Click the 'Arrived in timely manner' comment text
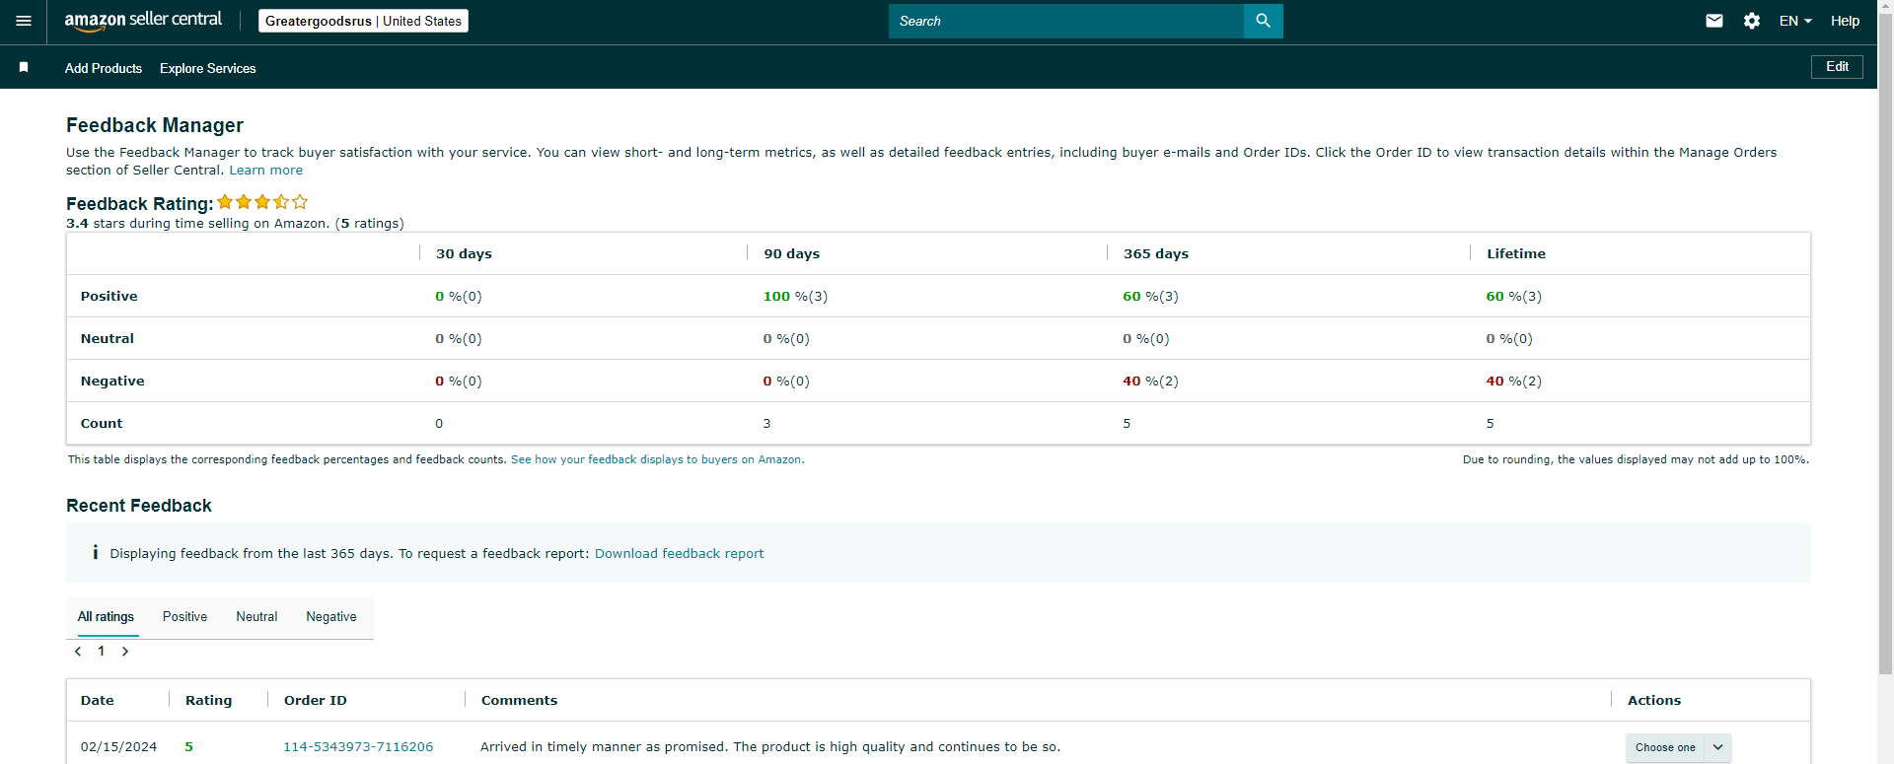This screenshot has width=1894, height=764. coord(770,747)
